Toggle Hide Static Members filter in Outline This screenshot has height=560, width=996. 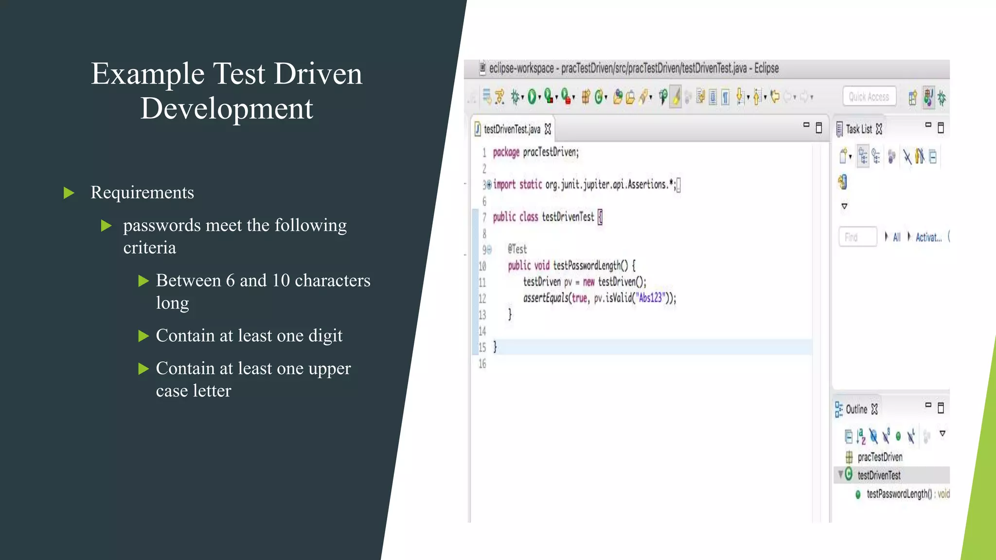point(886,436)
